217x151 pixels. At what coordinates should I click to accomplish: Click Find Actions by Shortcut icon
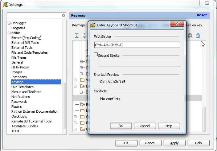190,36
